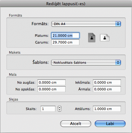Open the Formāts dropdown showing DIN A4

[86, 24]
